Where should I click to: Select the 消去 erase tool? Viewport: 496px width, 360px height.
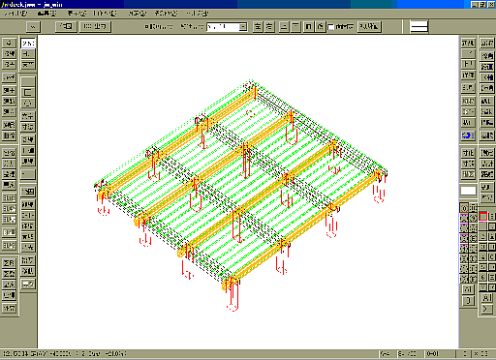[x=28, y=248]
